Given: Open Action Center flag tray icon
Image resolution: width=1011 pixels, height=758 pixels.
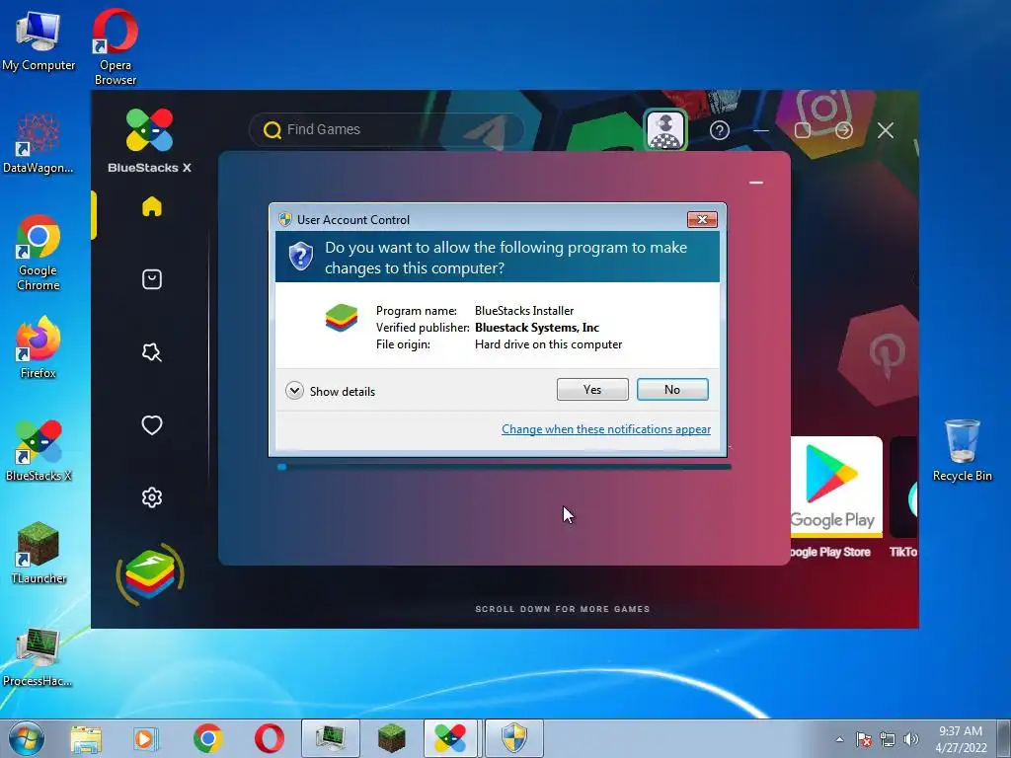Looking at the screenshot, I should click(x=863, y=739).
